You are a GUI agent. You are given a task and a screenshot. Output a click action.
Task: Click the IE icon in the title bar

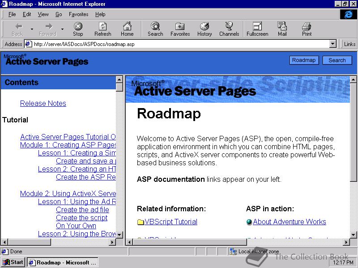click(4, 4)
